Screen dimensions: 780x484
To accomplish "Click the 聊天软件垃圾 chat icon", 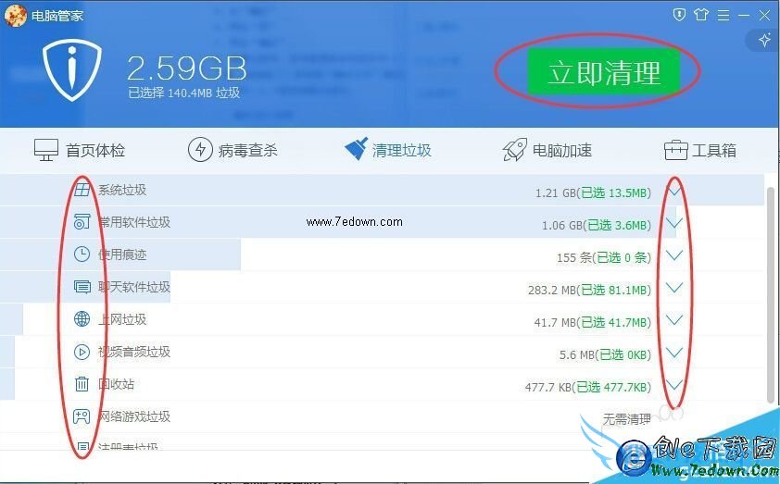I will click(x=82, y=287).
